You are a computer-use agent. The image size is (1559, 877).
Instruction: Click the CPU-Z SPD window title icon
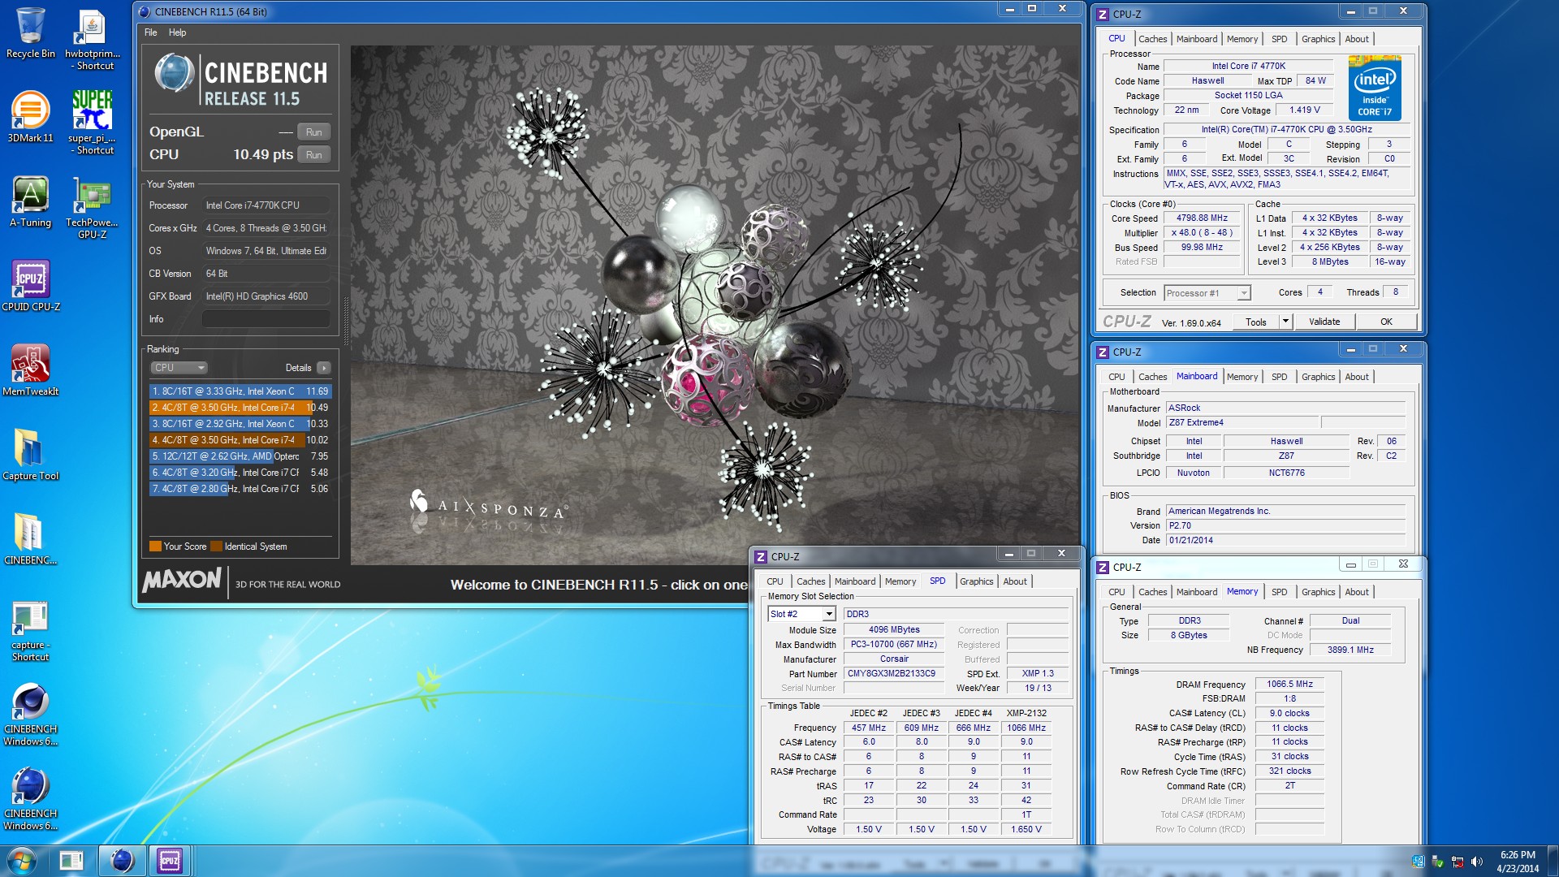coord(761,556)
